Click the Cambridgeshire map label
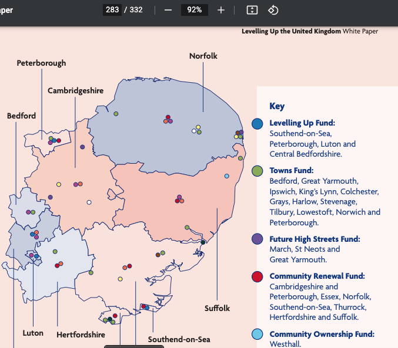Image resolution: width=398 pixels, height=348 pixels. [x=75, y=90]
